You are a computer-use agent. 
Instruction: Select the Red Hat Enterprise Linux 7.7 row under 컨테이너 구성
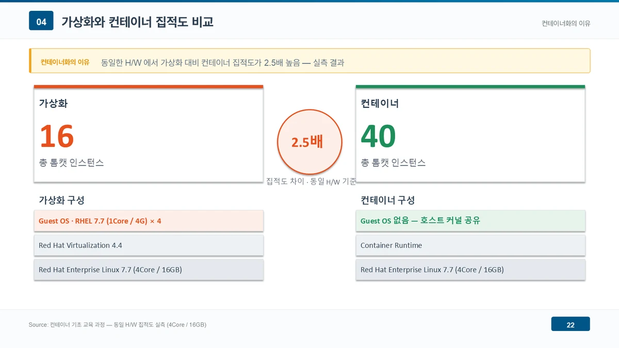[x=470, y=270]
